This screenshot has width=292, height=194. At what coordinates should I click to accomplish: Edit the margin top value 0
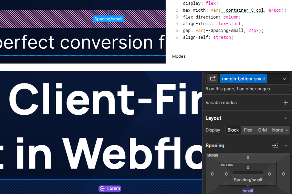pos(248,158)
